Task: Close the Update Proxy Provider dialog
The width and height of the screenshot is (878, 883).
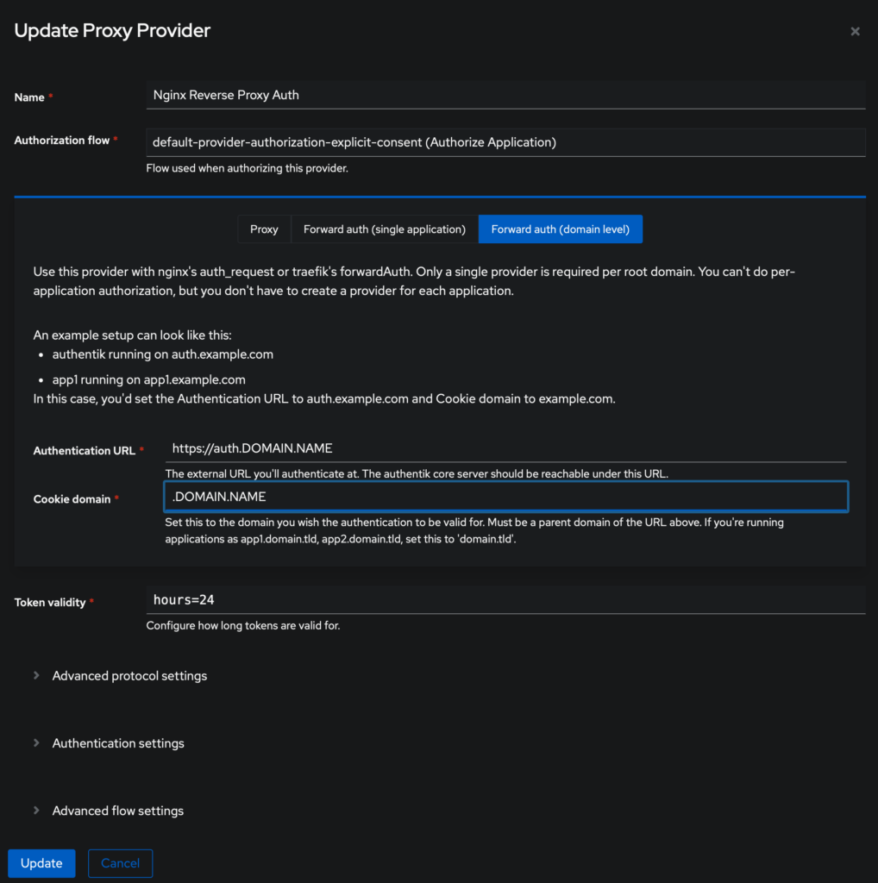Action: click(855, 32)
